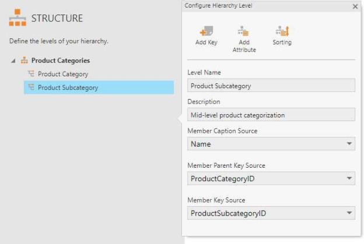Select the Product Category tree level
The height and width of the screenshot is (244, 364).
pos(62,75)
